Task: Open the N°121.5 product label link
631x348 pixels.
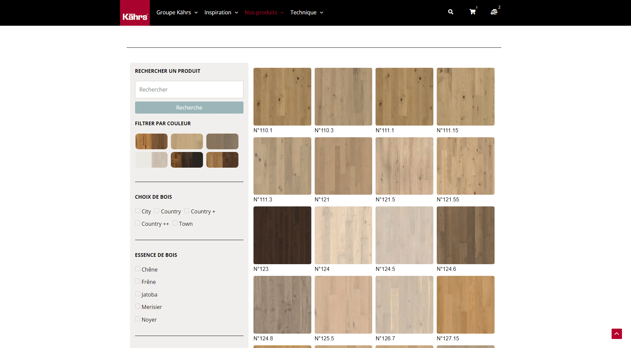Action: 385,199
